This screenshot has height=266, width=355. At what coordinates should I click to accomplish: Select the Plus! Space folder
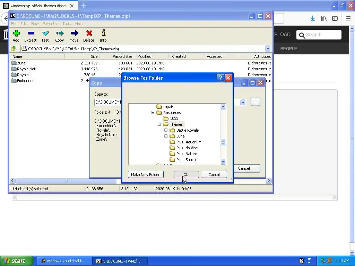click(186, 160)
